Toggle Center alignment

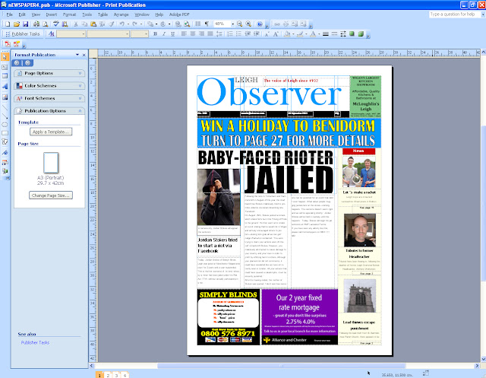coord(192,34)
